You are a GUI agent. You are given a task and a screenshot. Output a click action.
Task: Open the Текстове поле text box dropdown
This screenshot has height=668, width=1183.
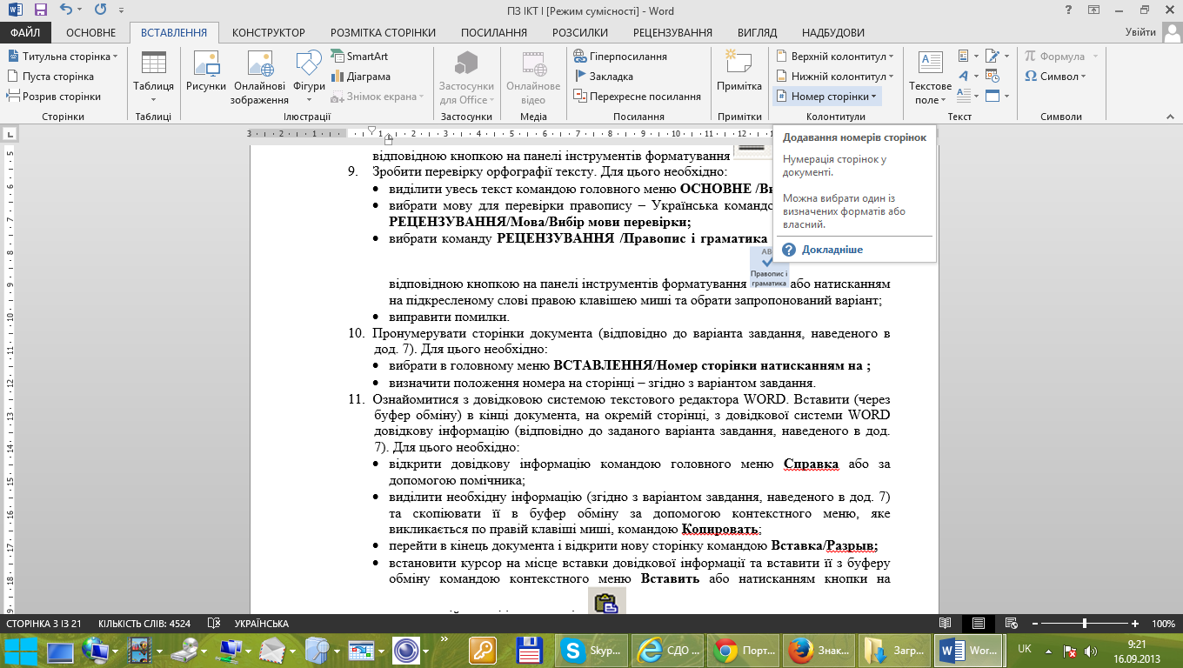click(x=930, y=78)
